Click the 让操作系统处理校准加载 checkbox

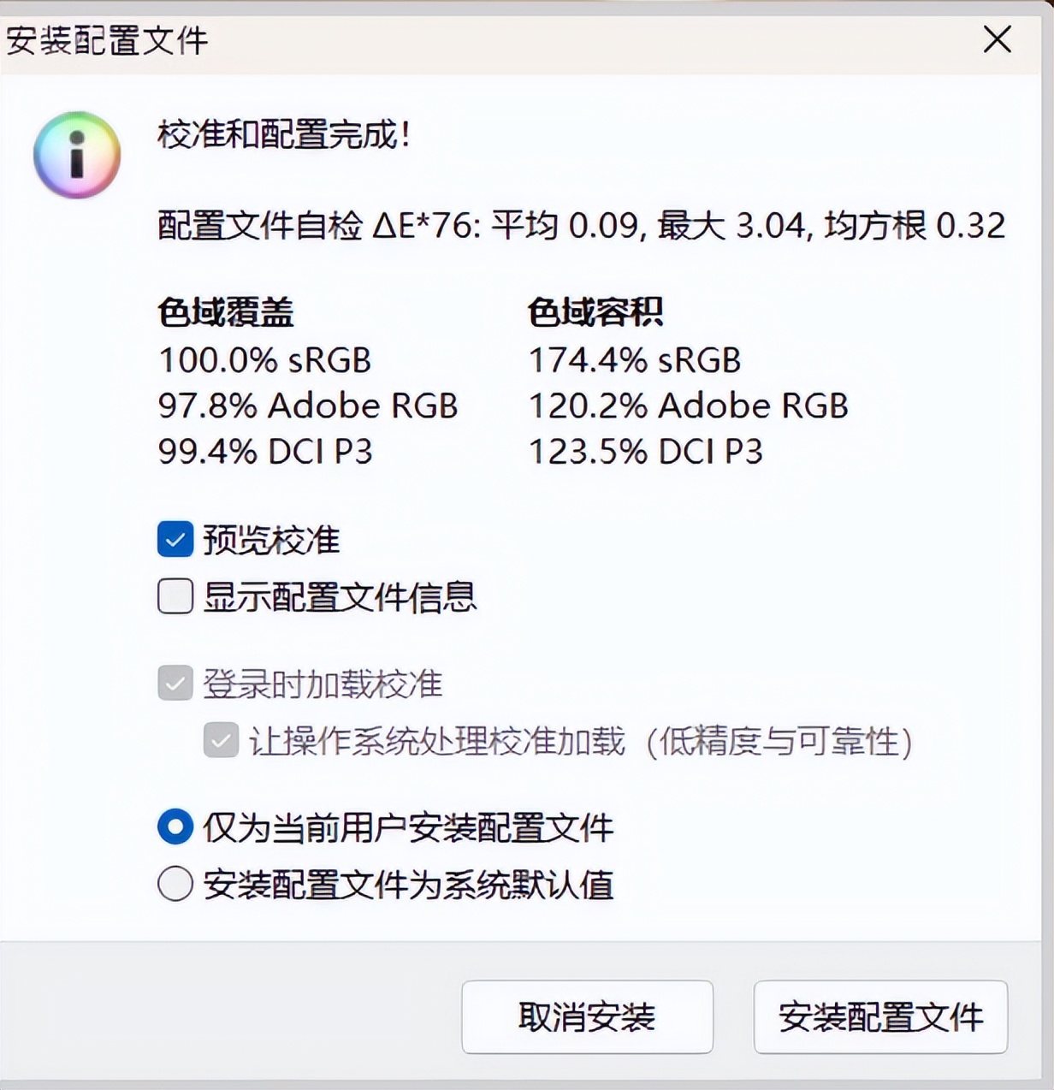(x=221, y=743)
